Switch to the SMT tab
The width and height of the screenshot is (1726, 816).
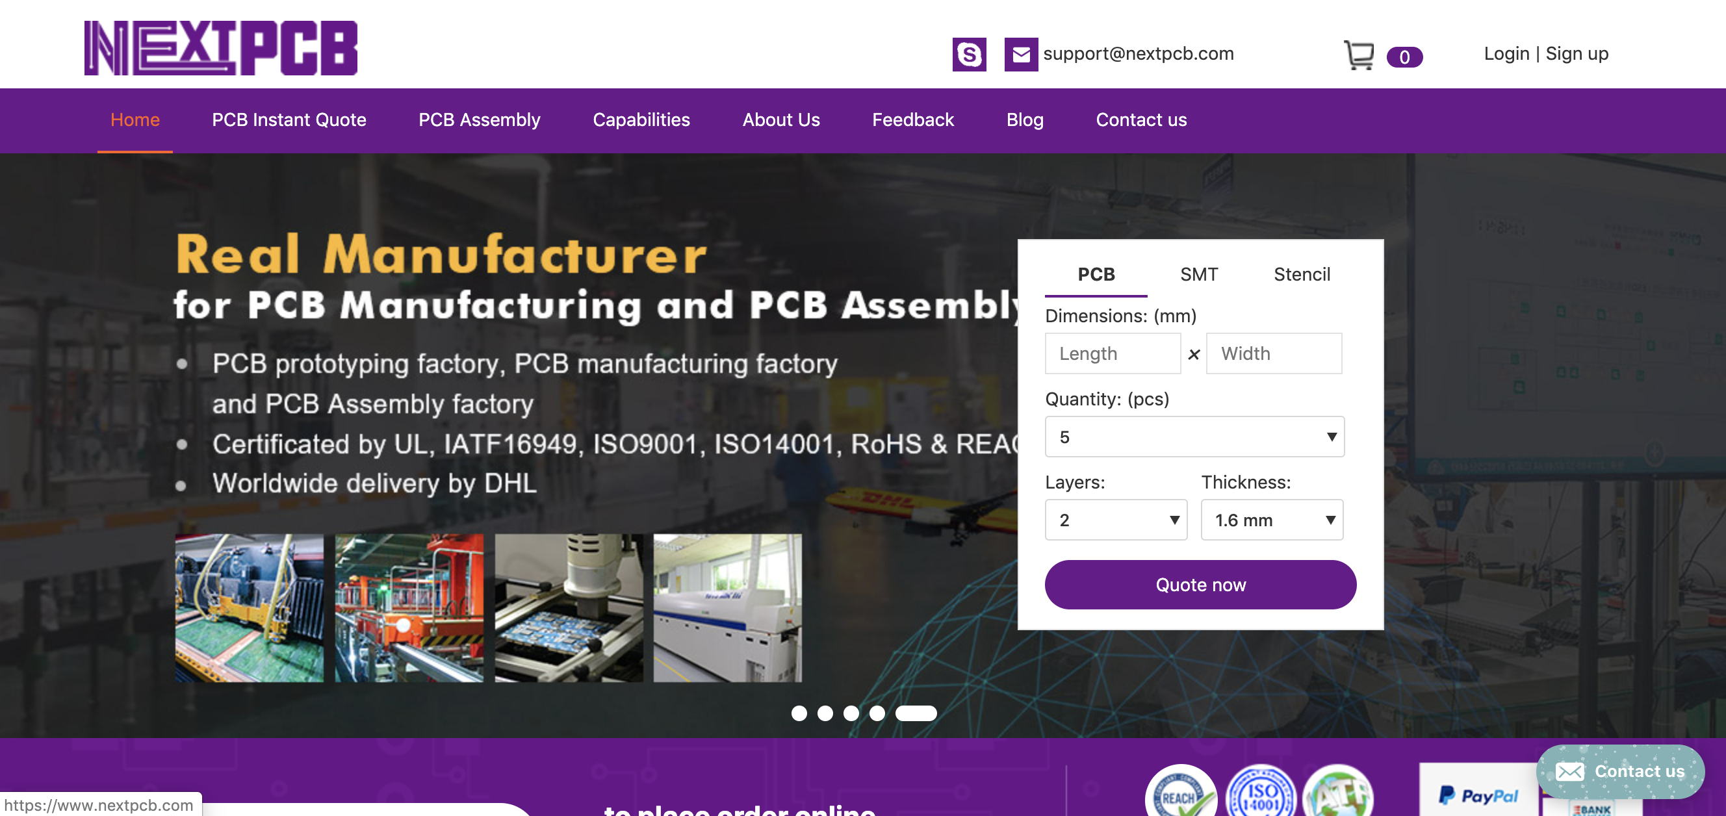[1198, 275]
